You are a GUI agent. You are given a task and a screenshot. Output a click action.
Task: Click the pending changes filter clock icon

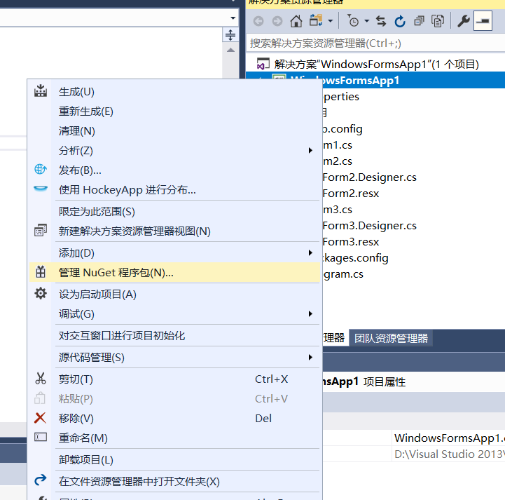tap(353, 20)
